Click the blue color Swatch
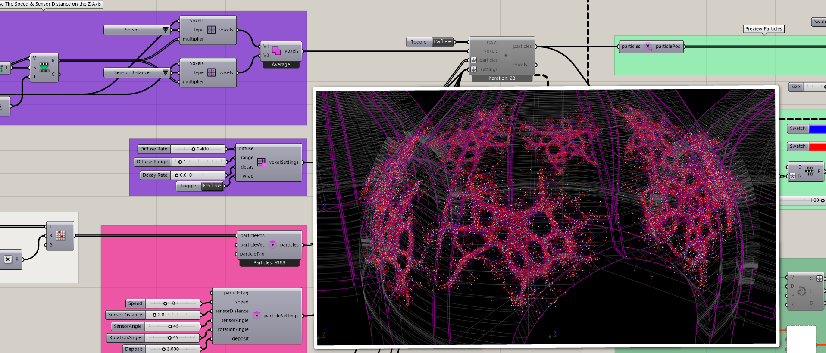Image resolution: width=826 pixels, height=353 pixels. tap(817, 129)
